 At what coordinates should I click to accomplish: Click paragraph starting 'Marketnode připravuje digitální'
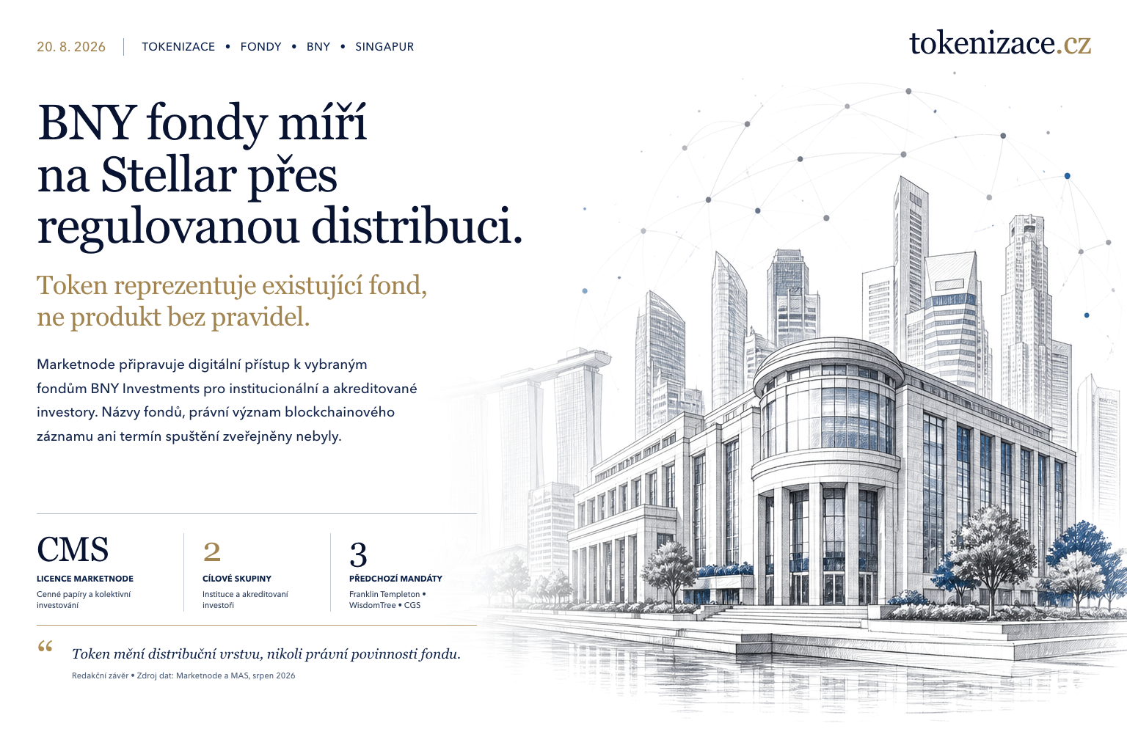click(x=227, y=400)
